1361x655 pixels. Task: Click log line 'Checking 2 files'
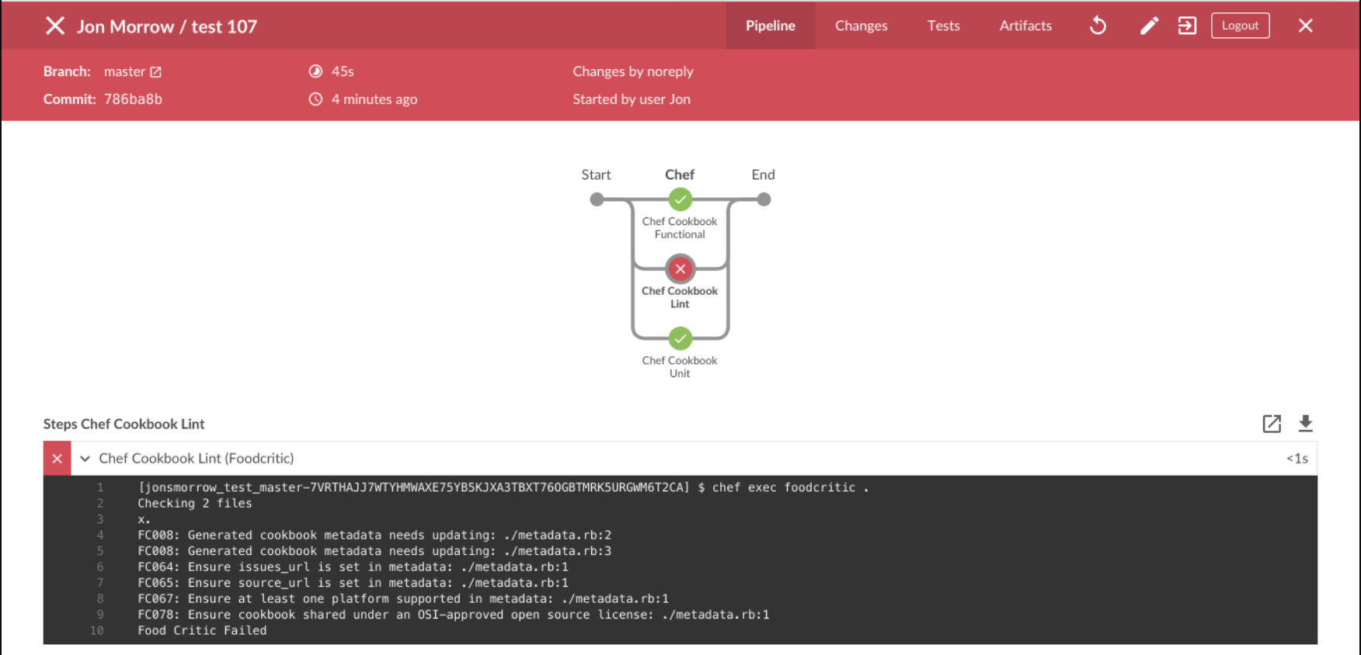click(x=195, y=503)
